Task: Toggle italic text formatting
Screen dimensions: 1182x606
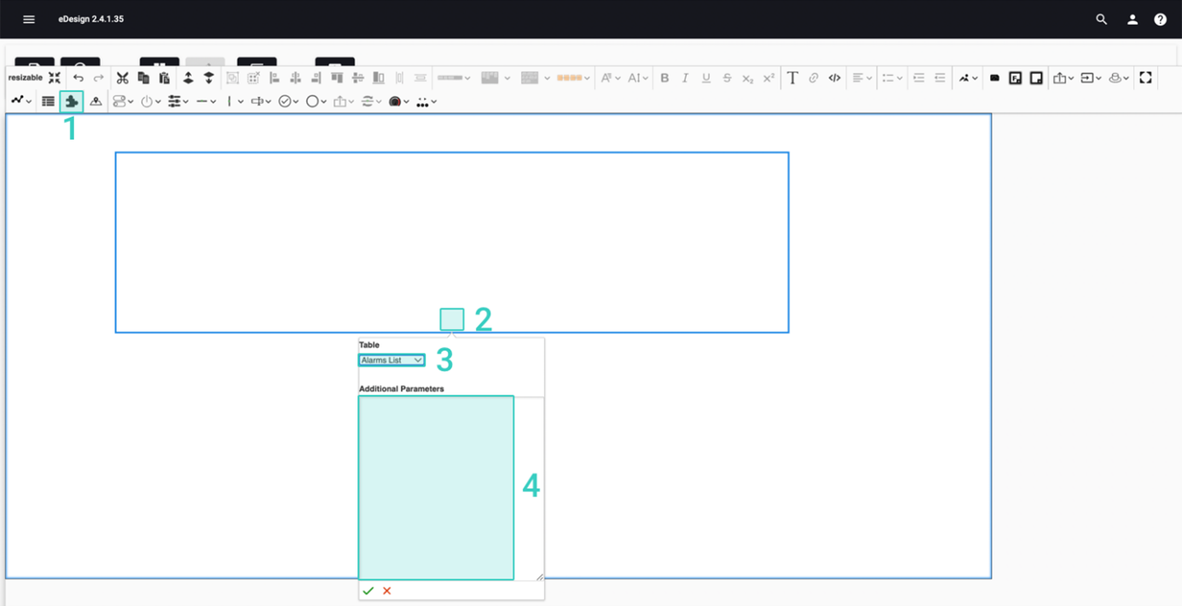Action: [x=685, y=78]
